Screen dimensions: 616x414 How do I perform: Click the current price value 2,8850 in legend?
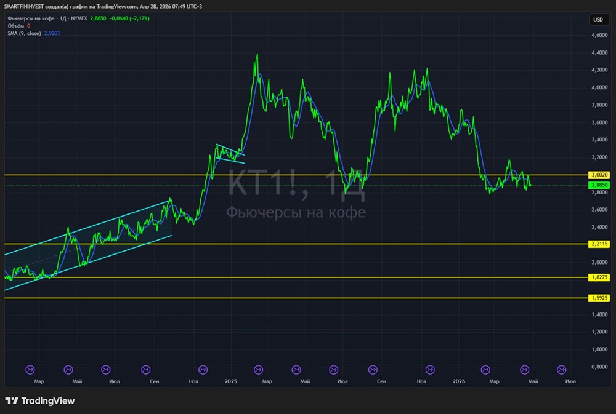pyautogui.click(x=98, y=18)
